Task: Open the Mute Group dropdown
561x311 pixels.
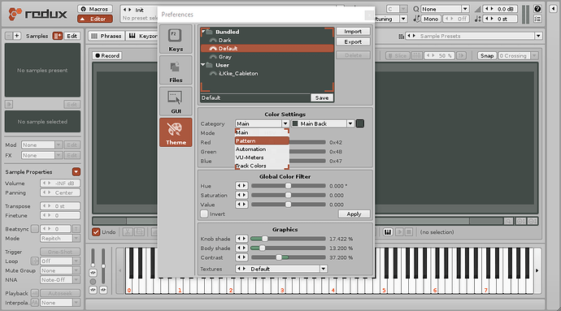Action: (76, 270)
